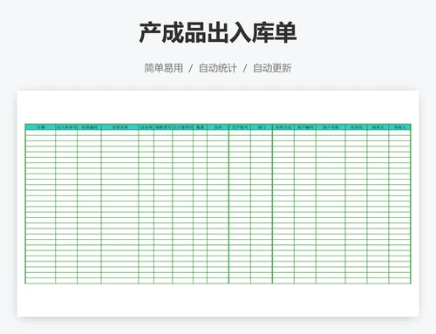This screenshot has width=436, height=334.
Task: Select the 主计量单位 column header
Action: point(183,127)
